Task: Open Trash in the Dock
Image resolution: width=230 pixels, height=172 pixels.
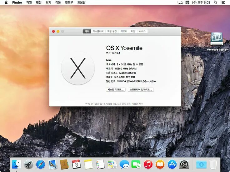Action: click(213, 165)
